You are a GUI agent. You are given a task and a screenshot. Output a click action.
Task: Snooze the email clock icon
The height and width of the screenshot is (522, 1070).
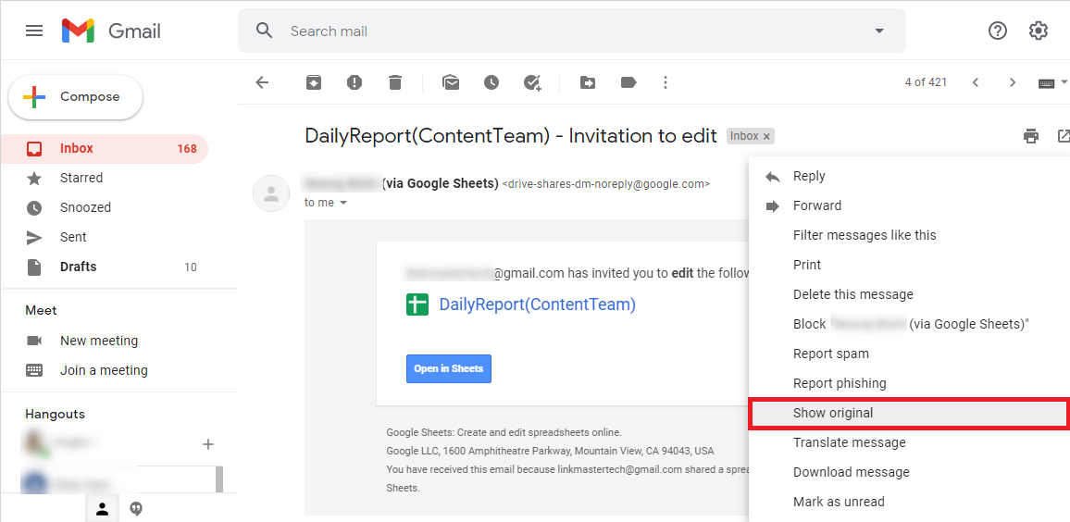point(491,82)
